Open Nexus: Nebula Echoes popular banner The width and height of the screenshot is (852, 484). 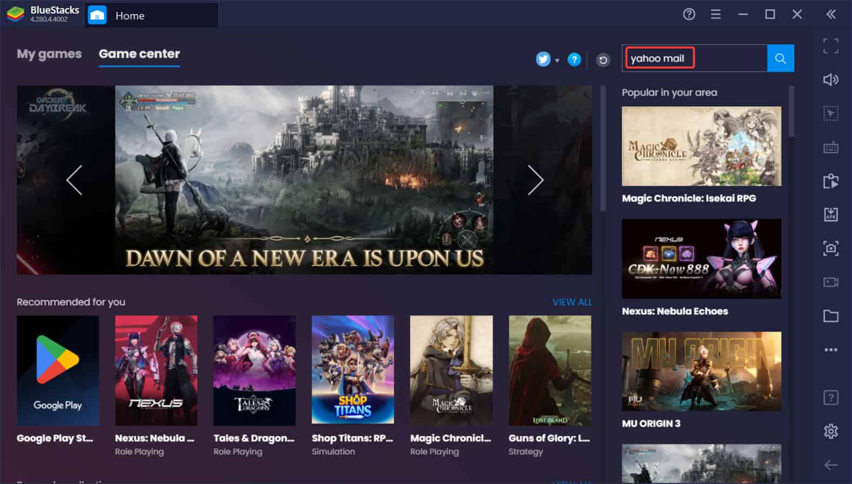point(701,259)
